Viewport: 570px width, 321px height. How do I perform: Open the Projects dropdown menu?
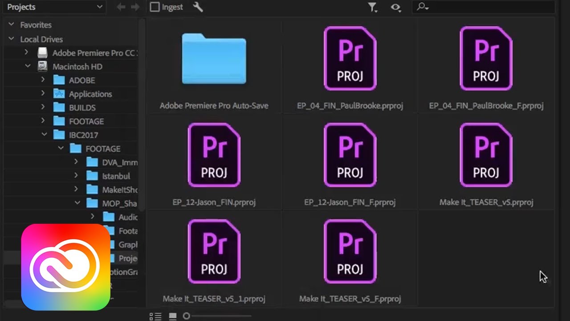(54, 7)
